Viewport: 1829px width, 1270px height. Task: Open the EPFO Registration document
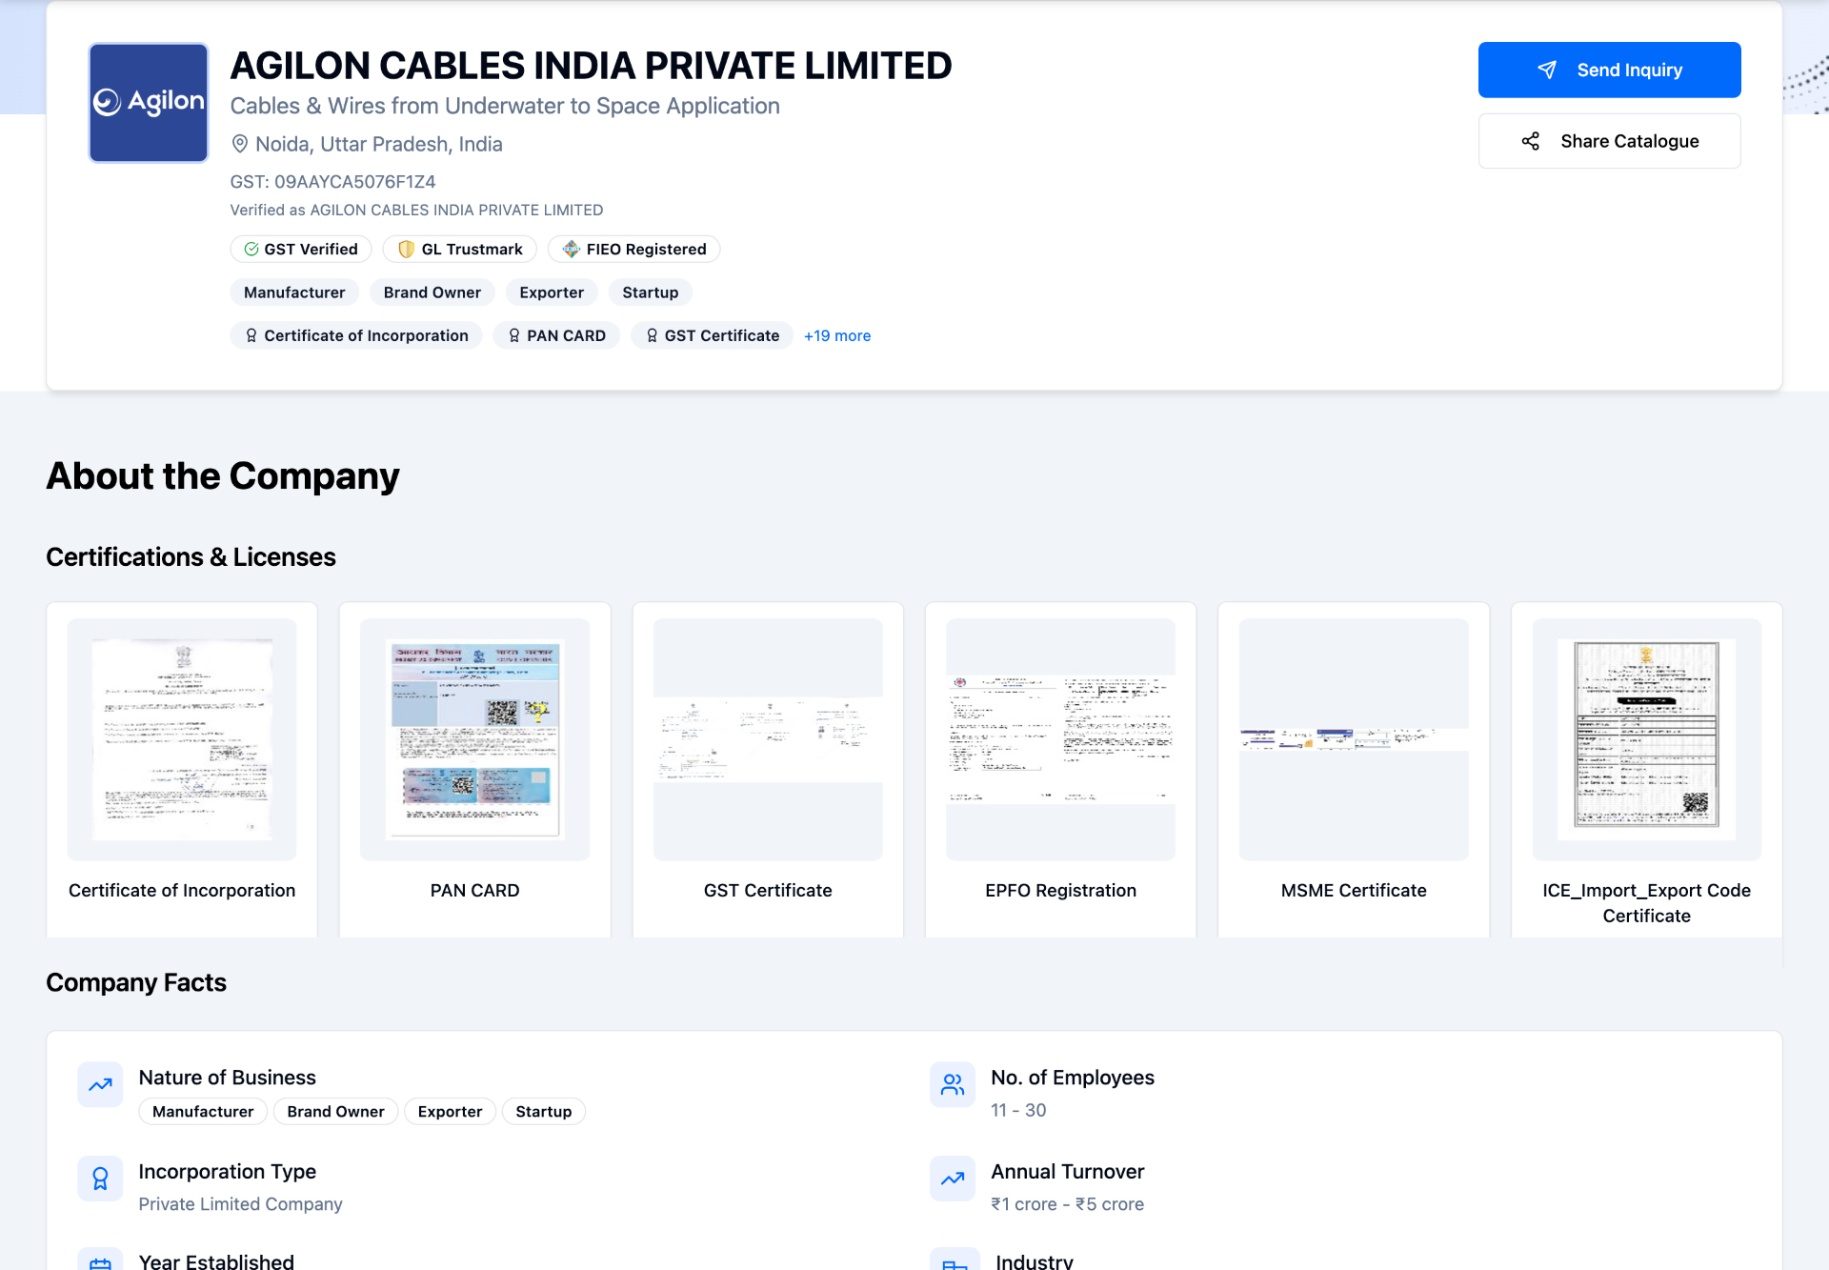click(x=1061, y=739)
